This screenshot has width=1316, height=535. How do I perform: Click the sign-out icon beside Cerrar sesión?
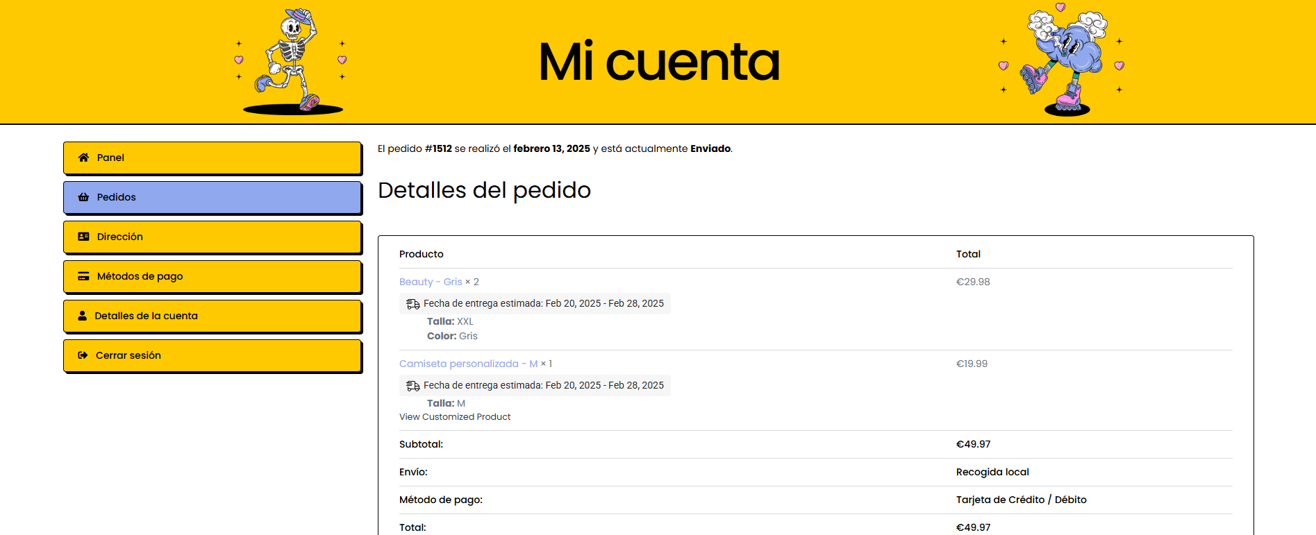(x=83, y=355)
